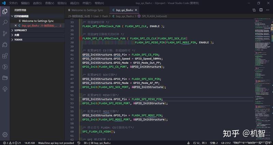The image size is (273, 145).
Task: Click 行 52, 列 3 cursor position
Action: pyautogui.click(x=200, y=143)
